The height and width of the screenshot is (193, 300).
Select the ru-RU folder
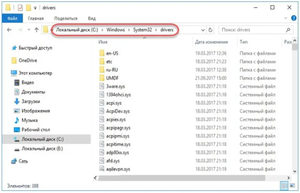pyautogui.click(x=112, y=70)
